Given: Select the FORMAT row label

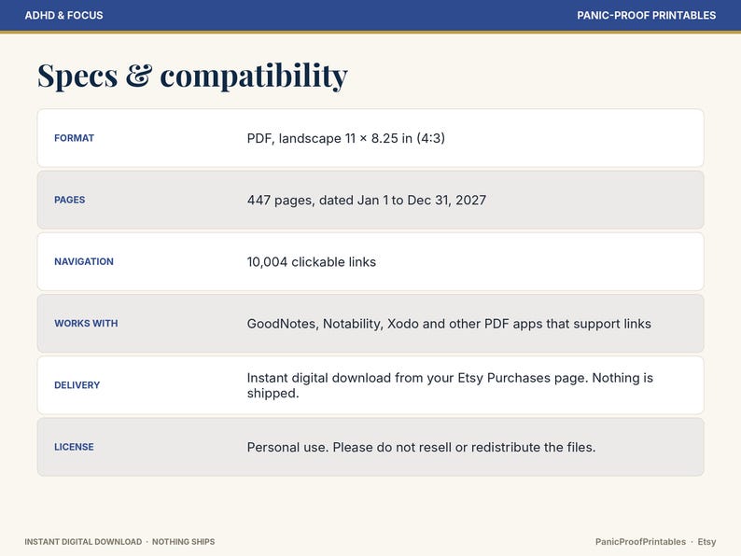Looking at the screenshot, I should tap(75, 138).
